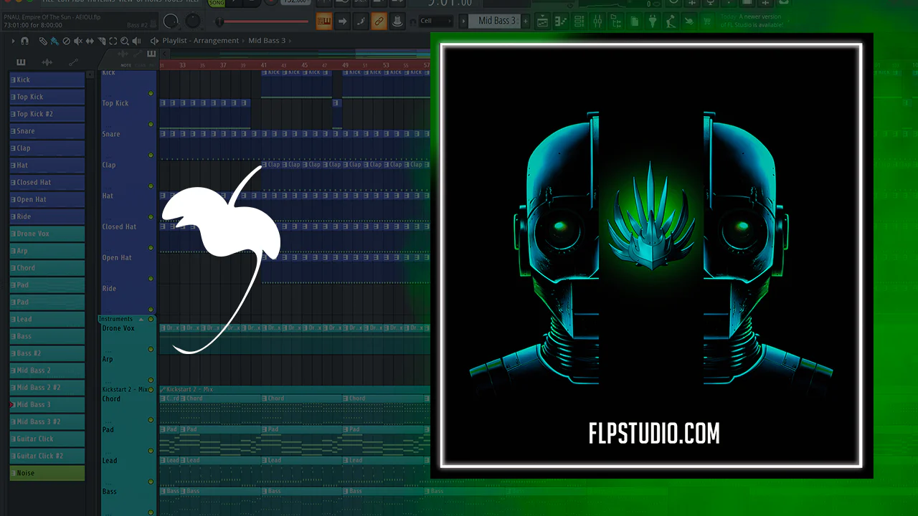Click the typing keyboard to piano icon
This screenshot has width=918, height=516.
tap(323, 21)
